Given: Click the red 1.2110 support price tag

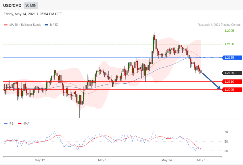Looking at the screenshot, I should [x=232, y=82].
